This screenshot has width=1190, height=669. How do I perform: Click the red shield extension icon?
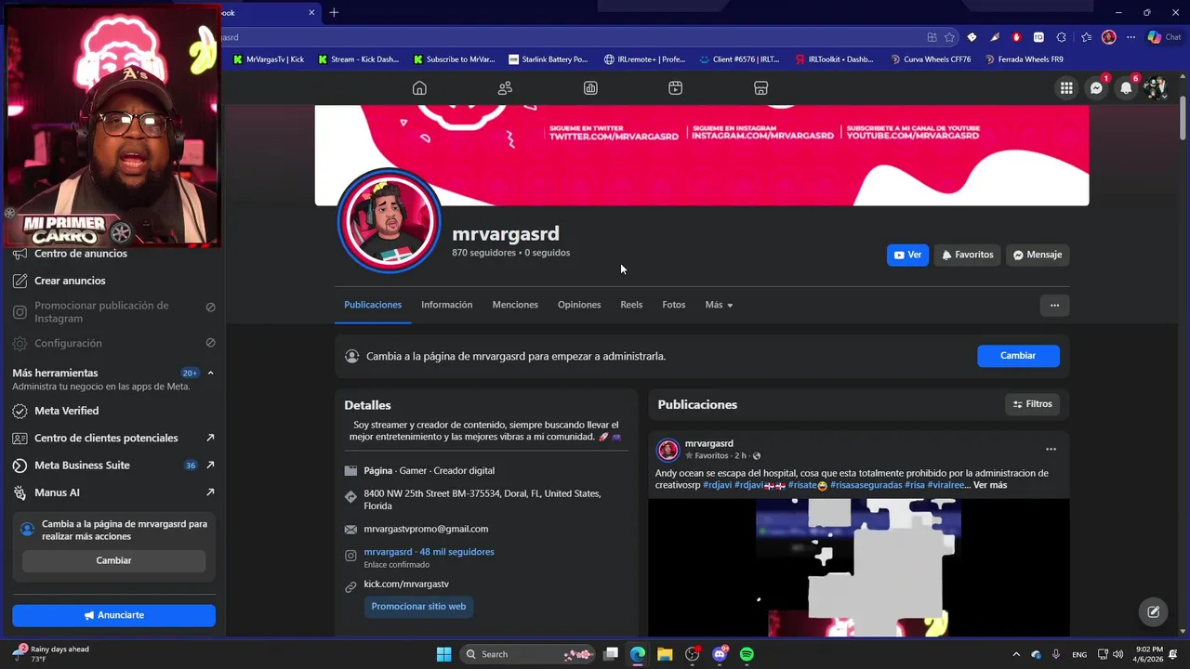(1016, 37)
